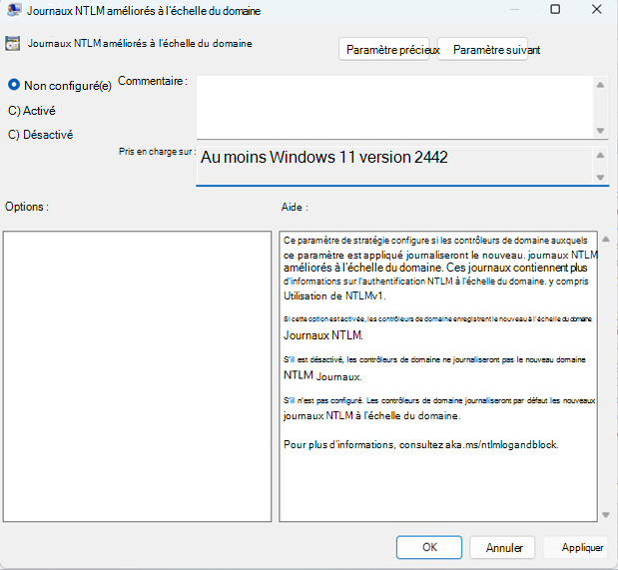Click the supported-on box scroll down arrow
This screenshot has height=570, width=618.
tap(600, 178)
